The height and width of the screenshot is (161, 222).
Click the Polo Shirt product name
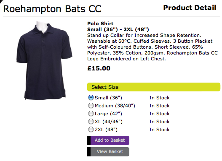(100, 23)
